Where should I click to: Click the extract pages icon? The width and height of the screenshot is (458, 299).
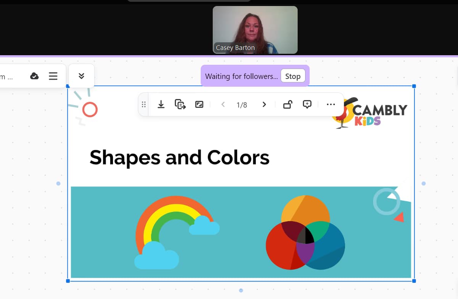(180, 104)
